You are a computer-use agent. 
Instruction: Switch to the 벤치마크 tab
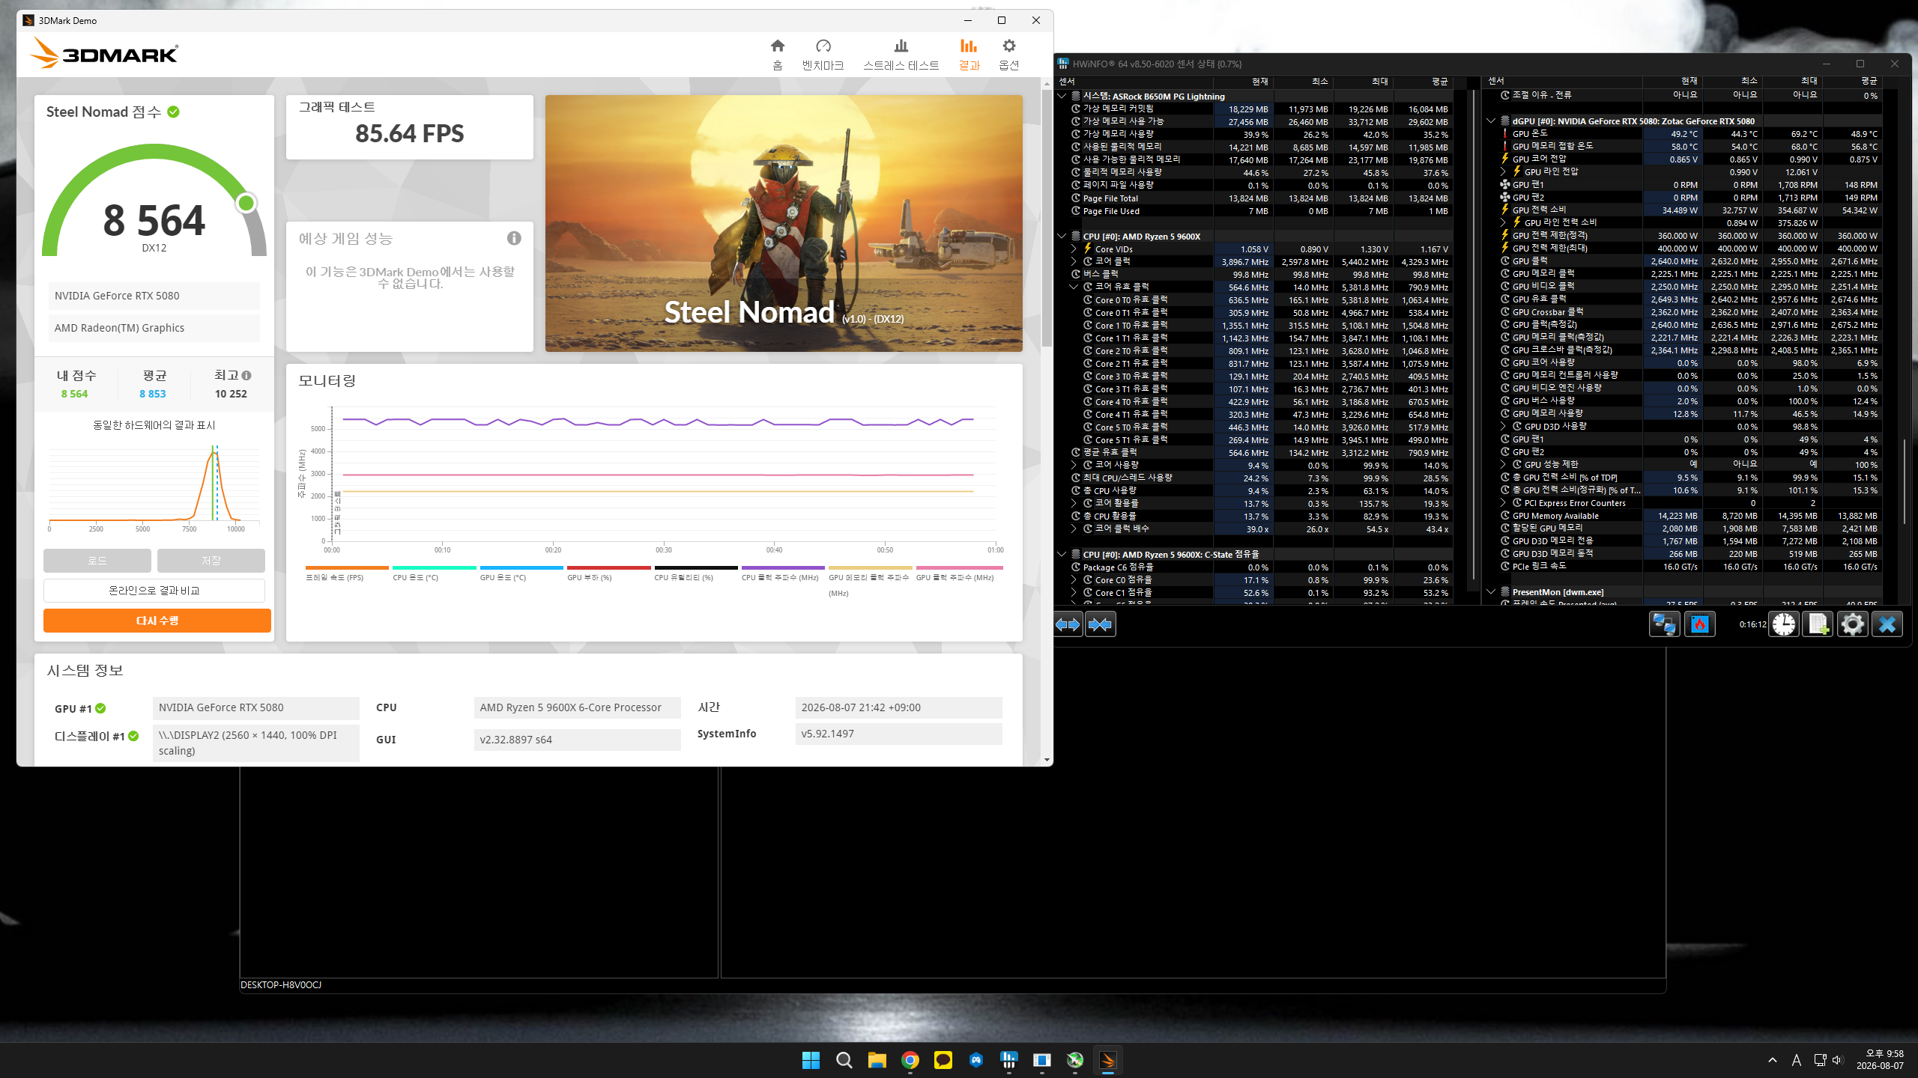[823, 55]
